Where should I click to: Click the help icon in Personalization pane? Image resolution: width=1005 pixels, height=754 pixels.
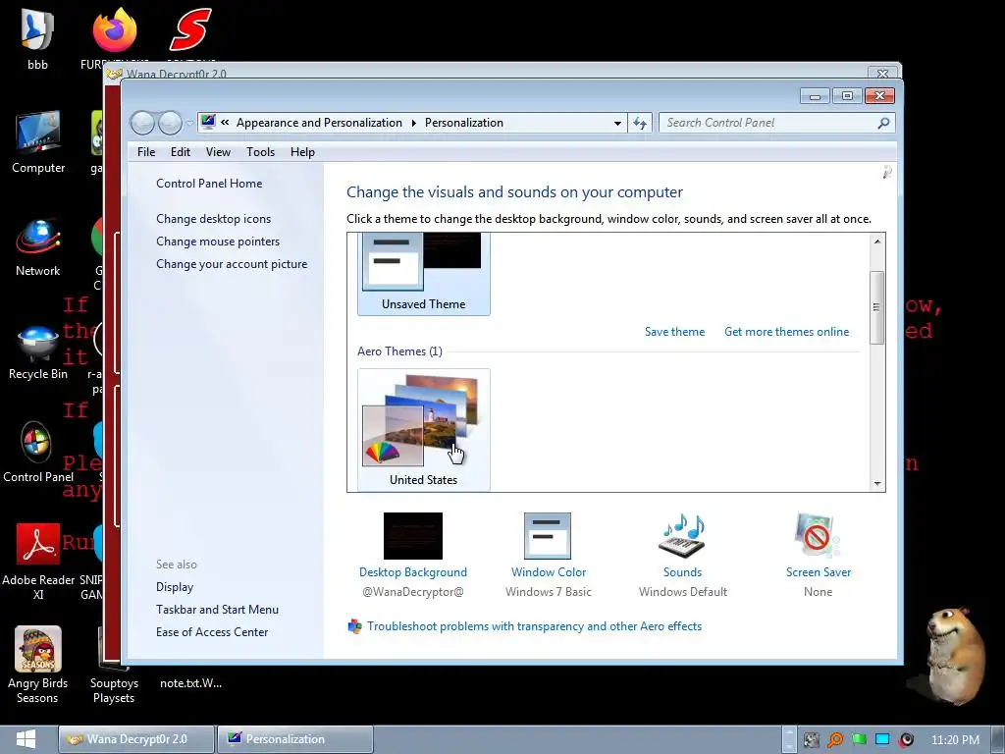click(x=887, y=172)
